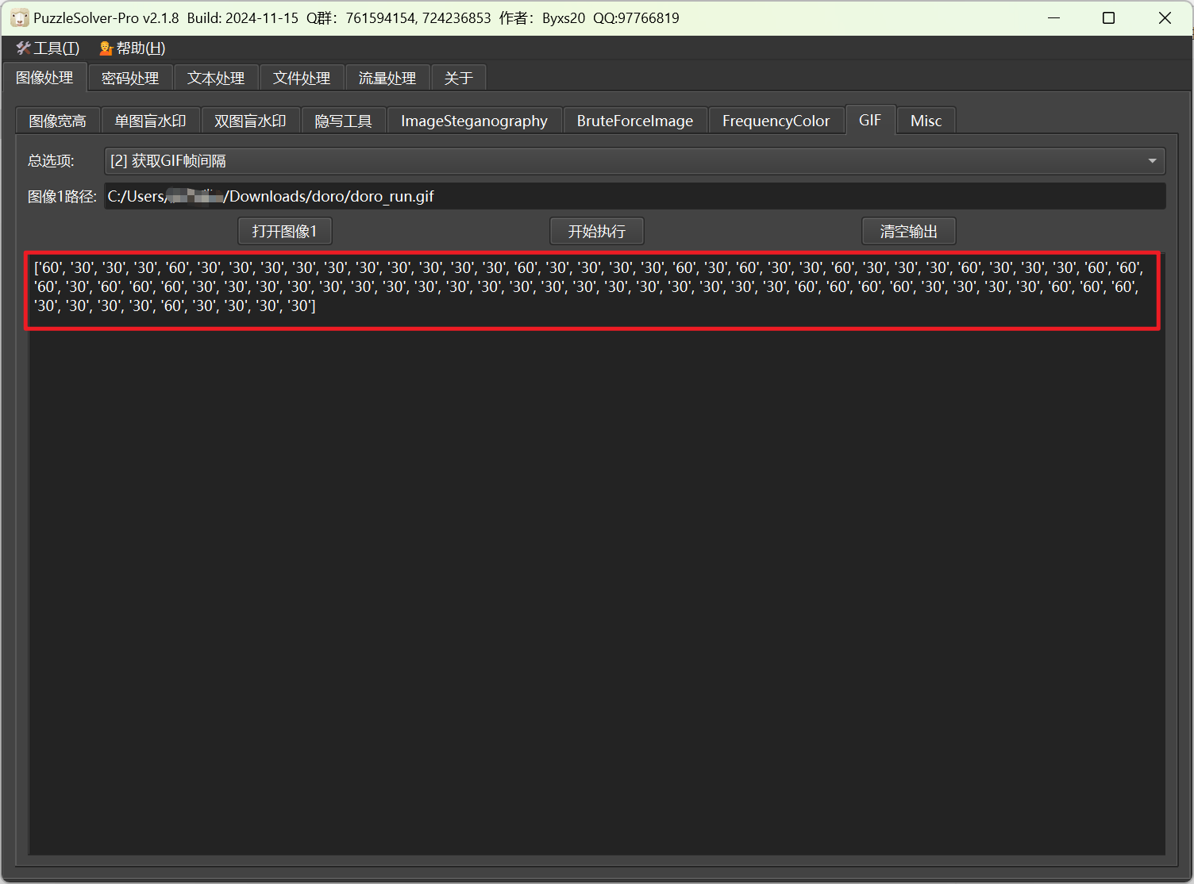Switch to the 隐写工具 sub-tab
The image size is (1194, 884).
tap(343, 121)
